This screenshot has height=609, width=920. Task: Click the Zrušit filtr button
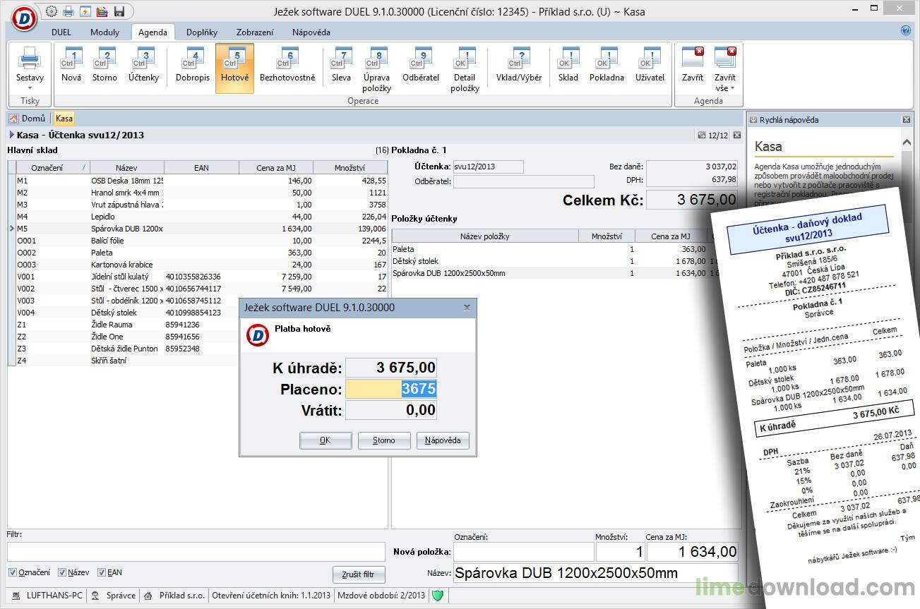[359, 574]
